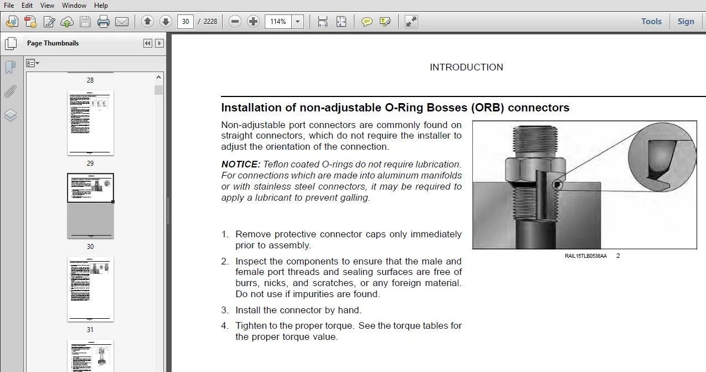Add a sticky note comment
This screenshot has width=706, height=372.
(367, 22)
